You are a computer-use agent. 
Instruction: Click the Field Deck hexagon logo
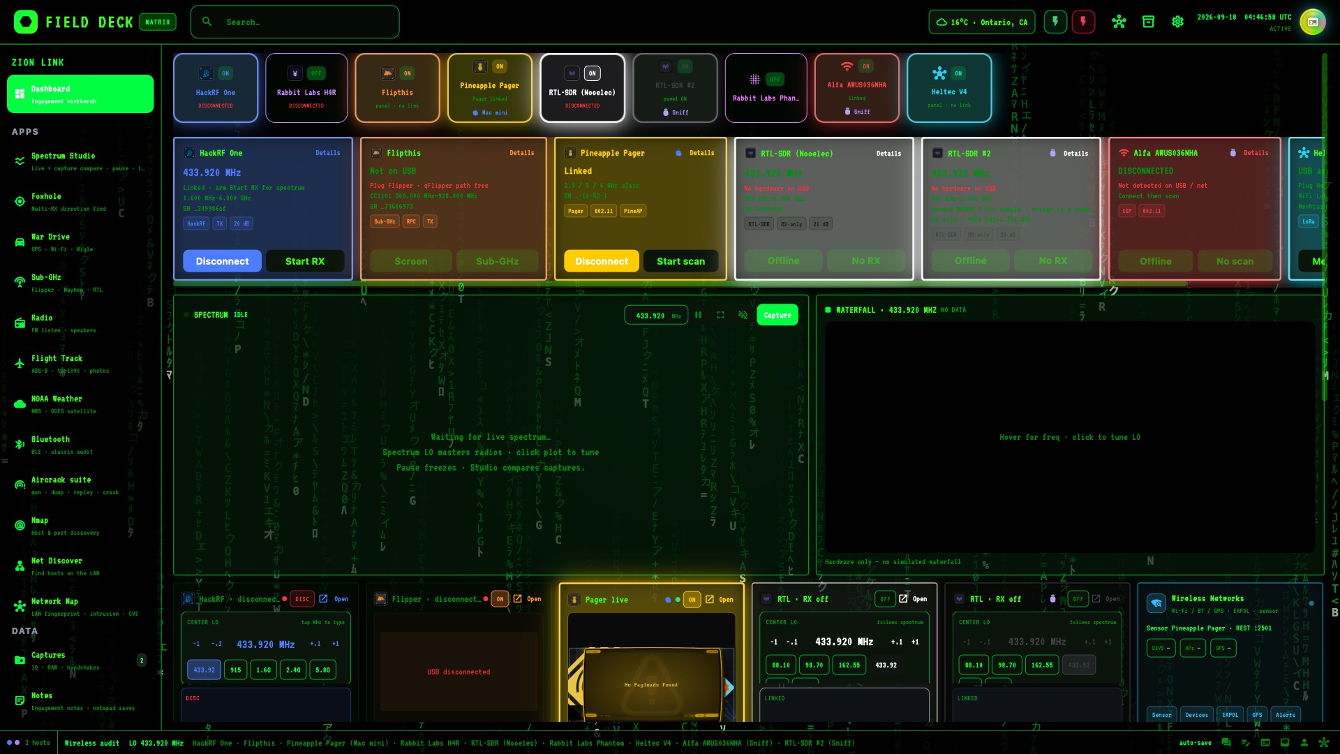pos(26,22)
